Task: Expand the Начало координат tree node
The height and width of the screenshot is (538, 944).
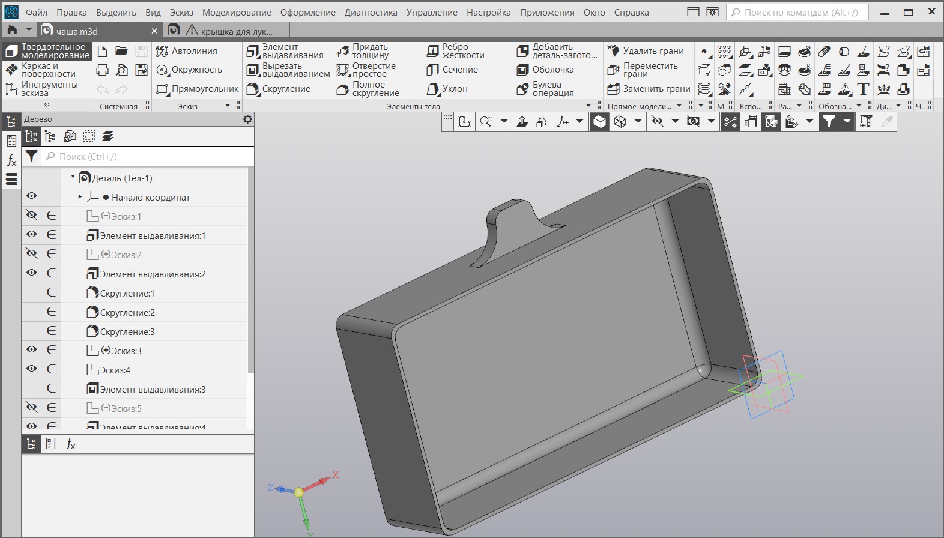Action: click(80, 197)
